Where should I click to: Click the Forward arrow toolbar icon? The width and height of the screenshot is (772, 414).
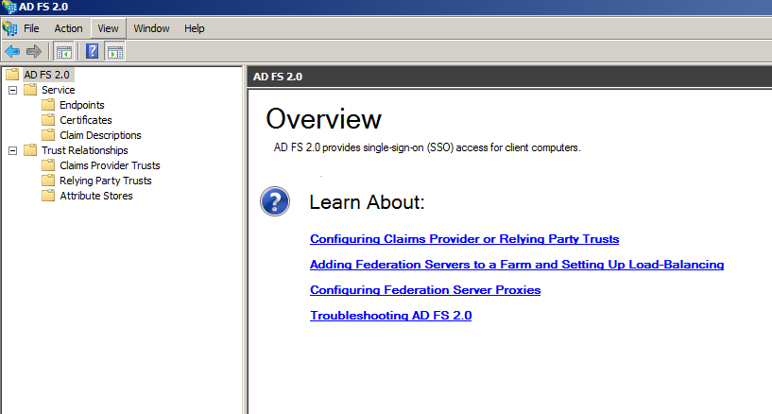(x=34, y=51)
